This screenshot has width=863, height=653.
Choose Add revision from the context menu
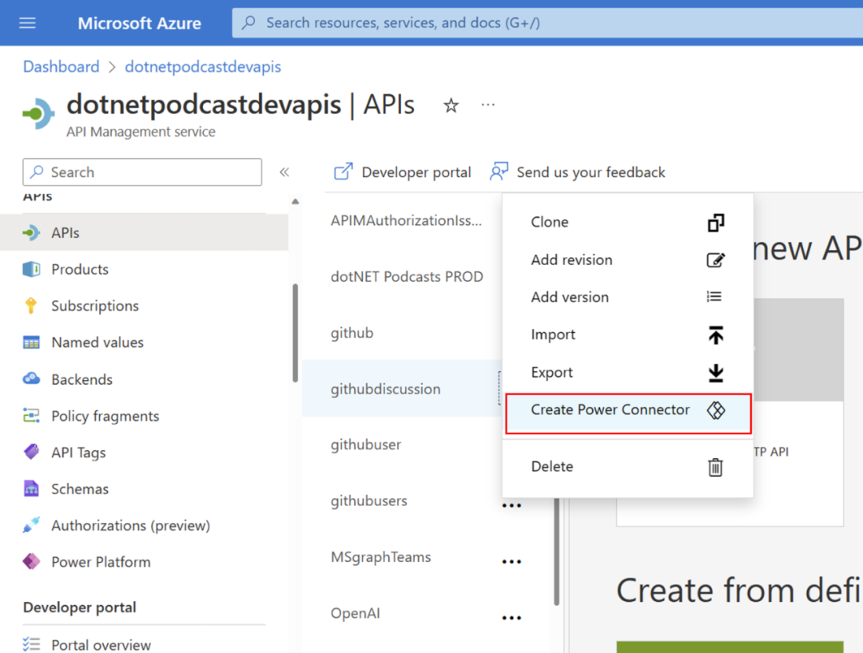[x=627, y=259]
